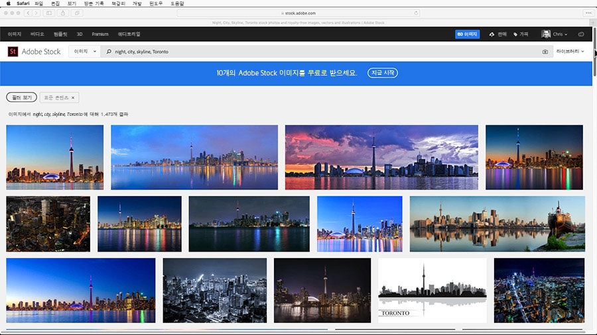Click the price tag icon beside 가격

pyautogui.click(x=515, y=34)
